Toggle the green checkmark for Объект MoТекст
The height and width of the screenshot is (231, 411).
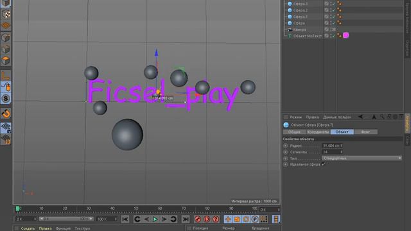(334, 36)
